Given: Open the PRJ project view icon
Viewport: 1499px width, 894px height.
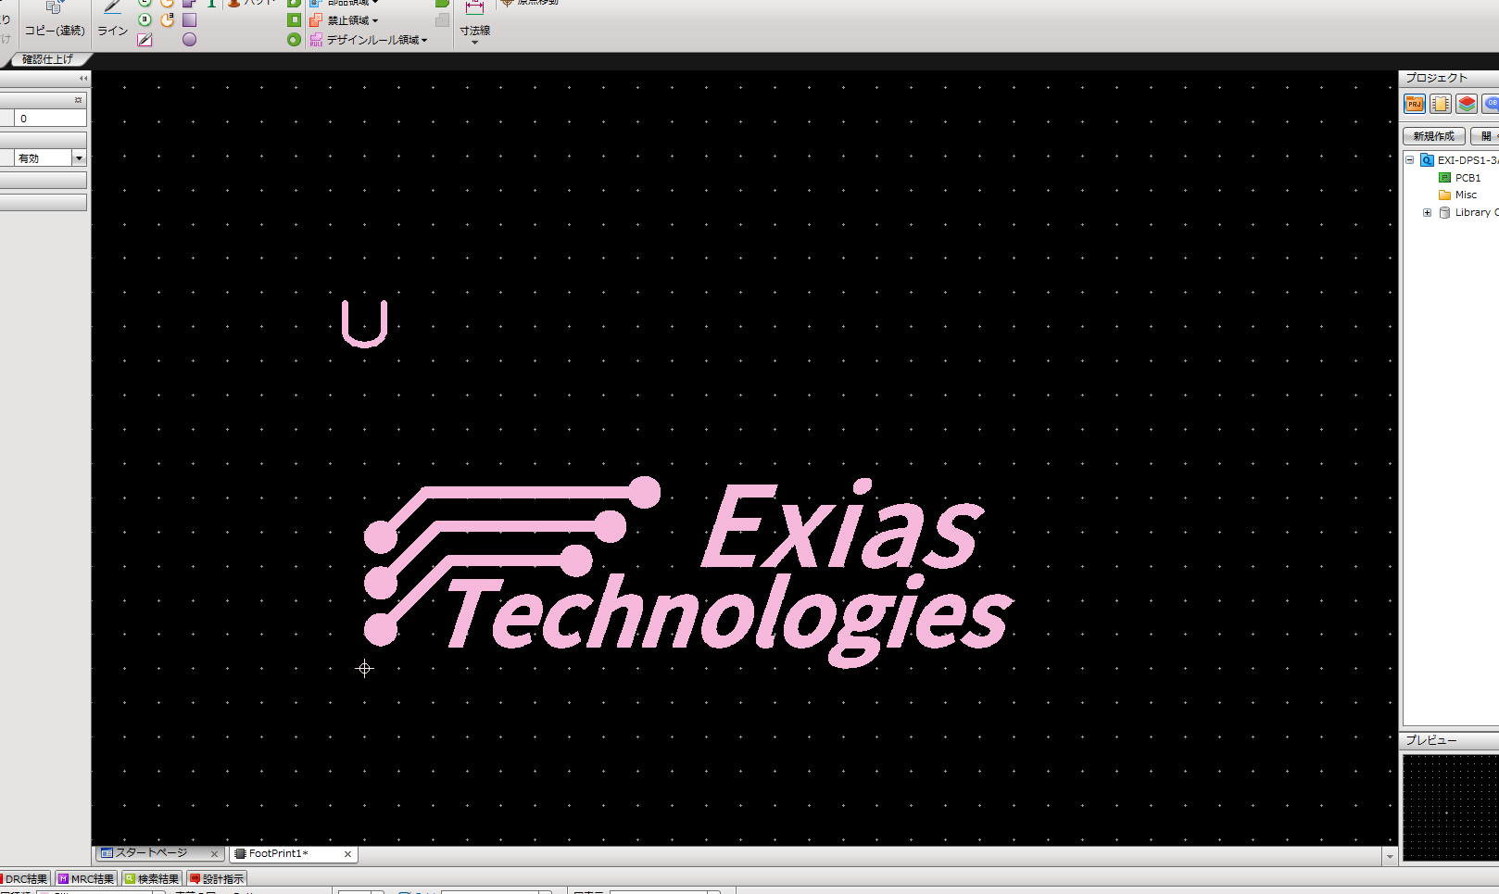Looking at the screenshot, I should point(1415,104).
